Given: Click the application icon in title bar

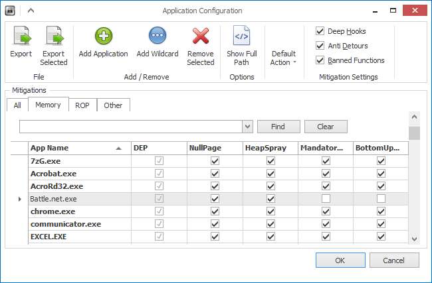Looking at the screenshot, I should click(x=11, y=11).
